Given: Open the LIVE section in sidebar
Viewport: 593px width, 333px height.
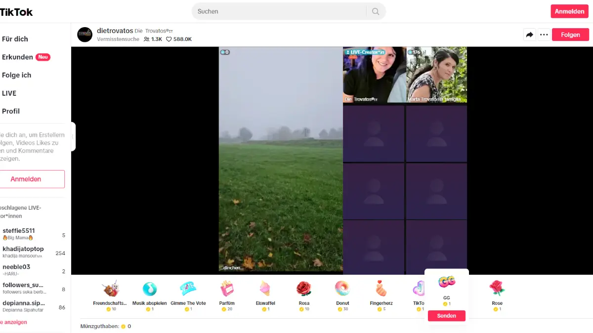Looking at the screenshot, I should coord(9,93).
